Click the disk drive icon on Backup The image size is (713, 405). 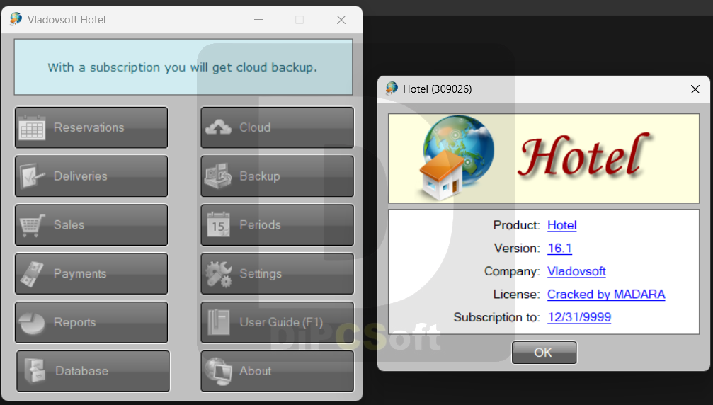pyautogui.click(x=218, y=176)
